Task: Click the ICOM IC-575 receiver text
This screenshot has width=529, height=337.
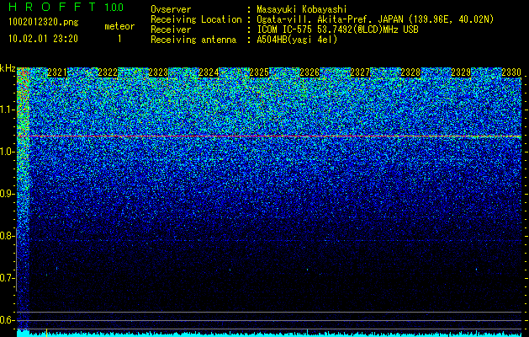Action: (x=337, y=29)
